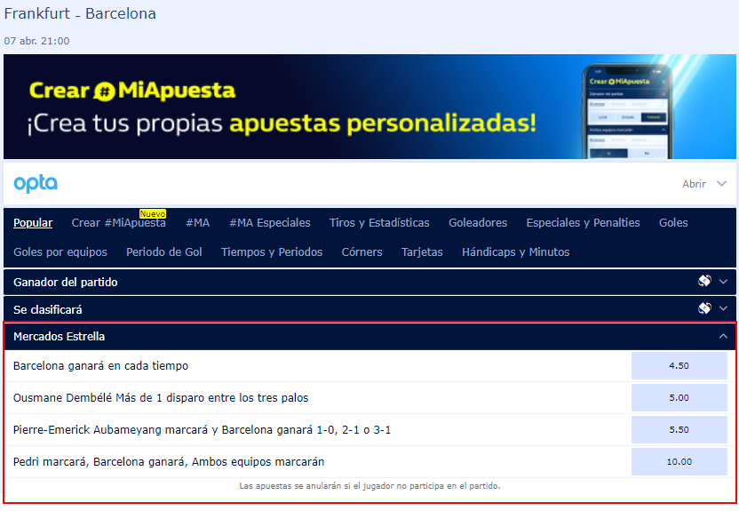The width and height of the screenshot is (739, 511).
Task: Collapse the Mercados Estrella section chevron
Action: pos(723,336)
